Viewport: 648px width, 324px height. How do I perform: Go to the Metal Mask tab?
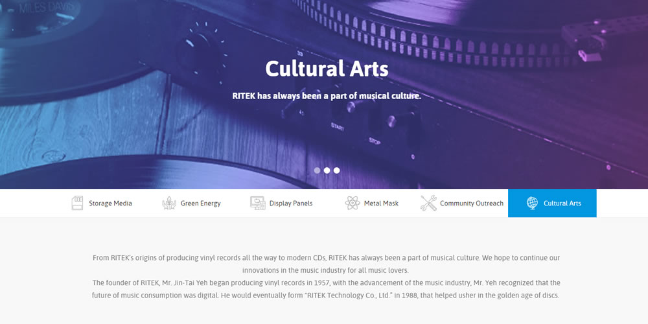click(381, 203)
